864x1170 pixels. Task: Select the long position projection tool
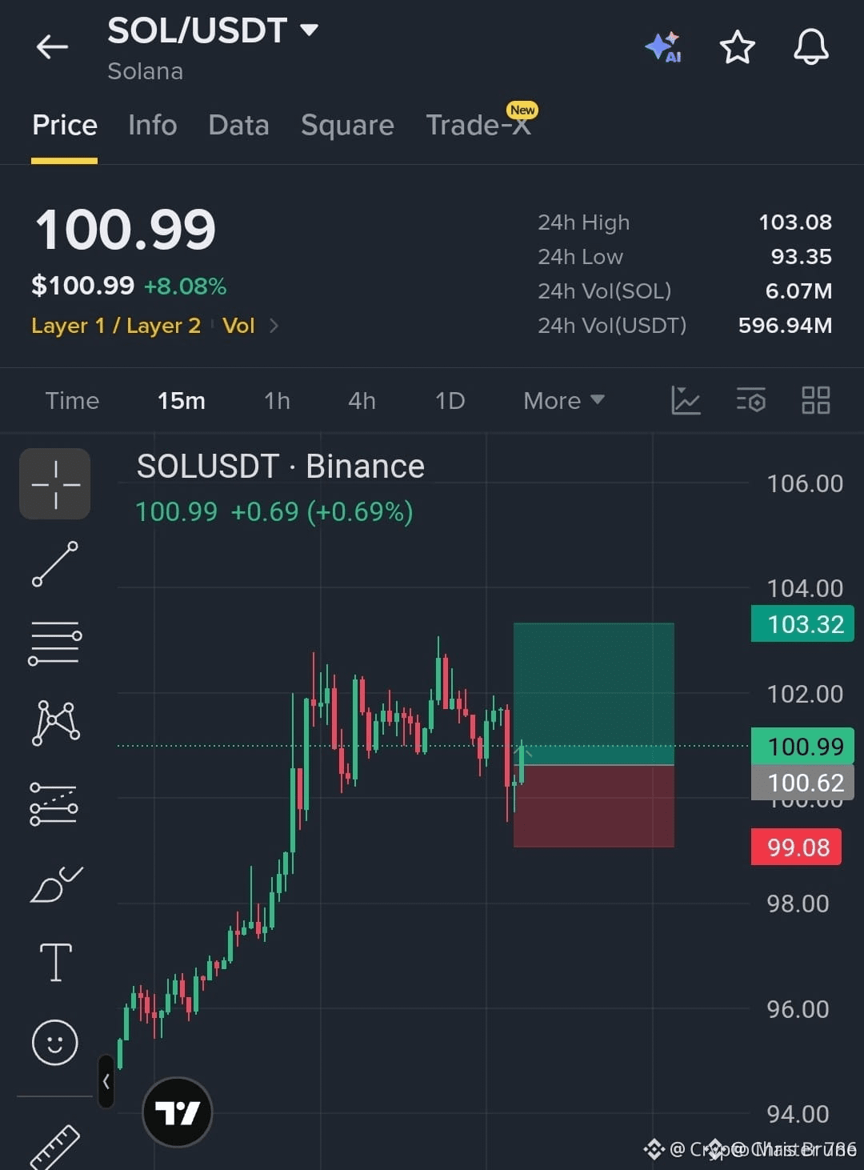(54, 803)
